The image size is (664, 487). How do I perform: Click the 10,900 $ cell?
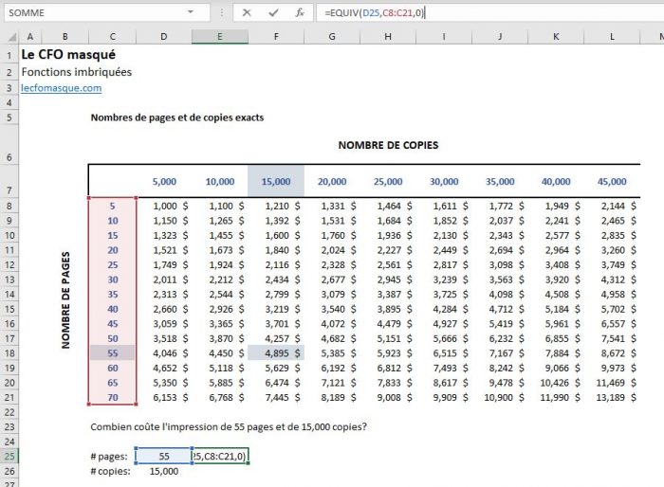[504, 397]
